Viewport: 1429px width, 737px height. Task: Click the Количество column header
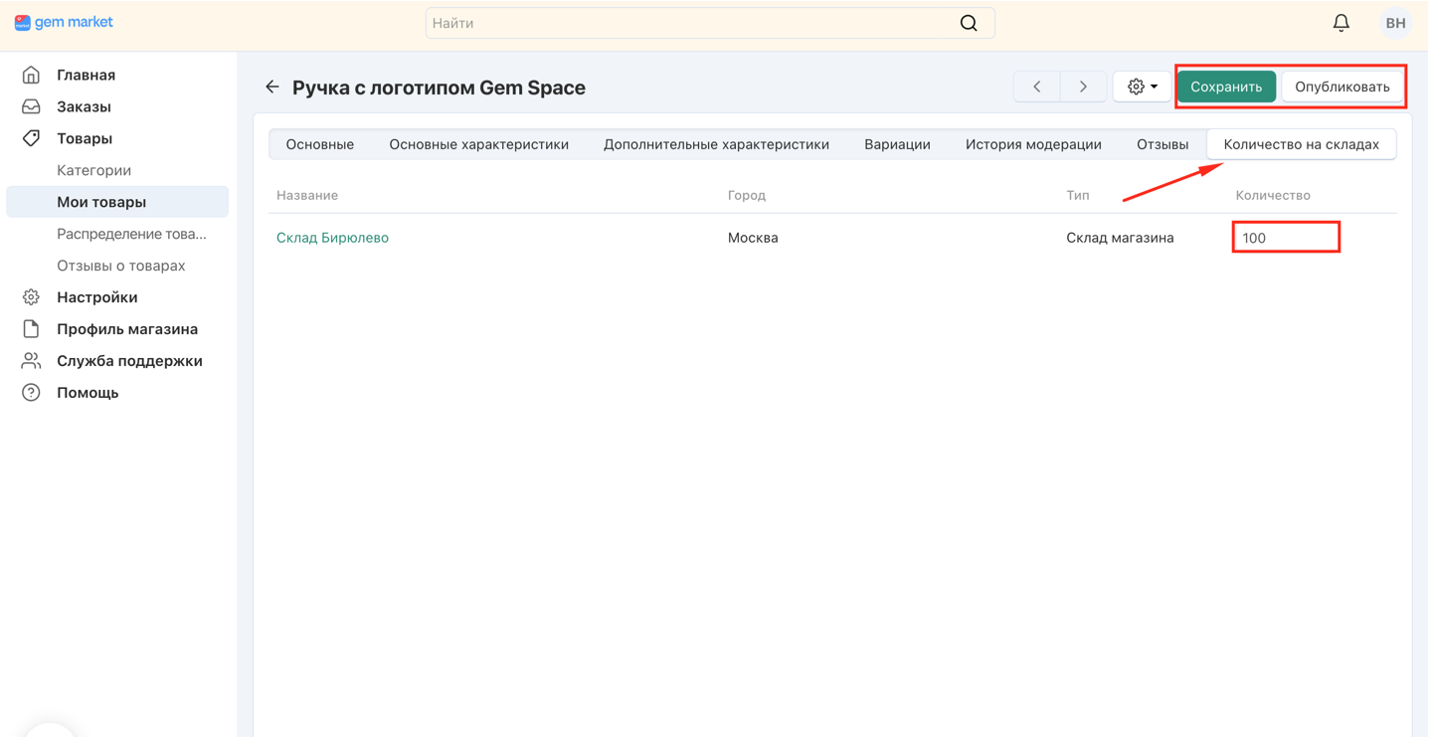(x=1273, y=195)
